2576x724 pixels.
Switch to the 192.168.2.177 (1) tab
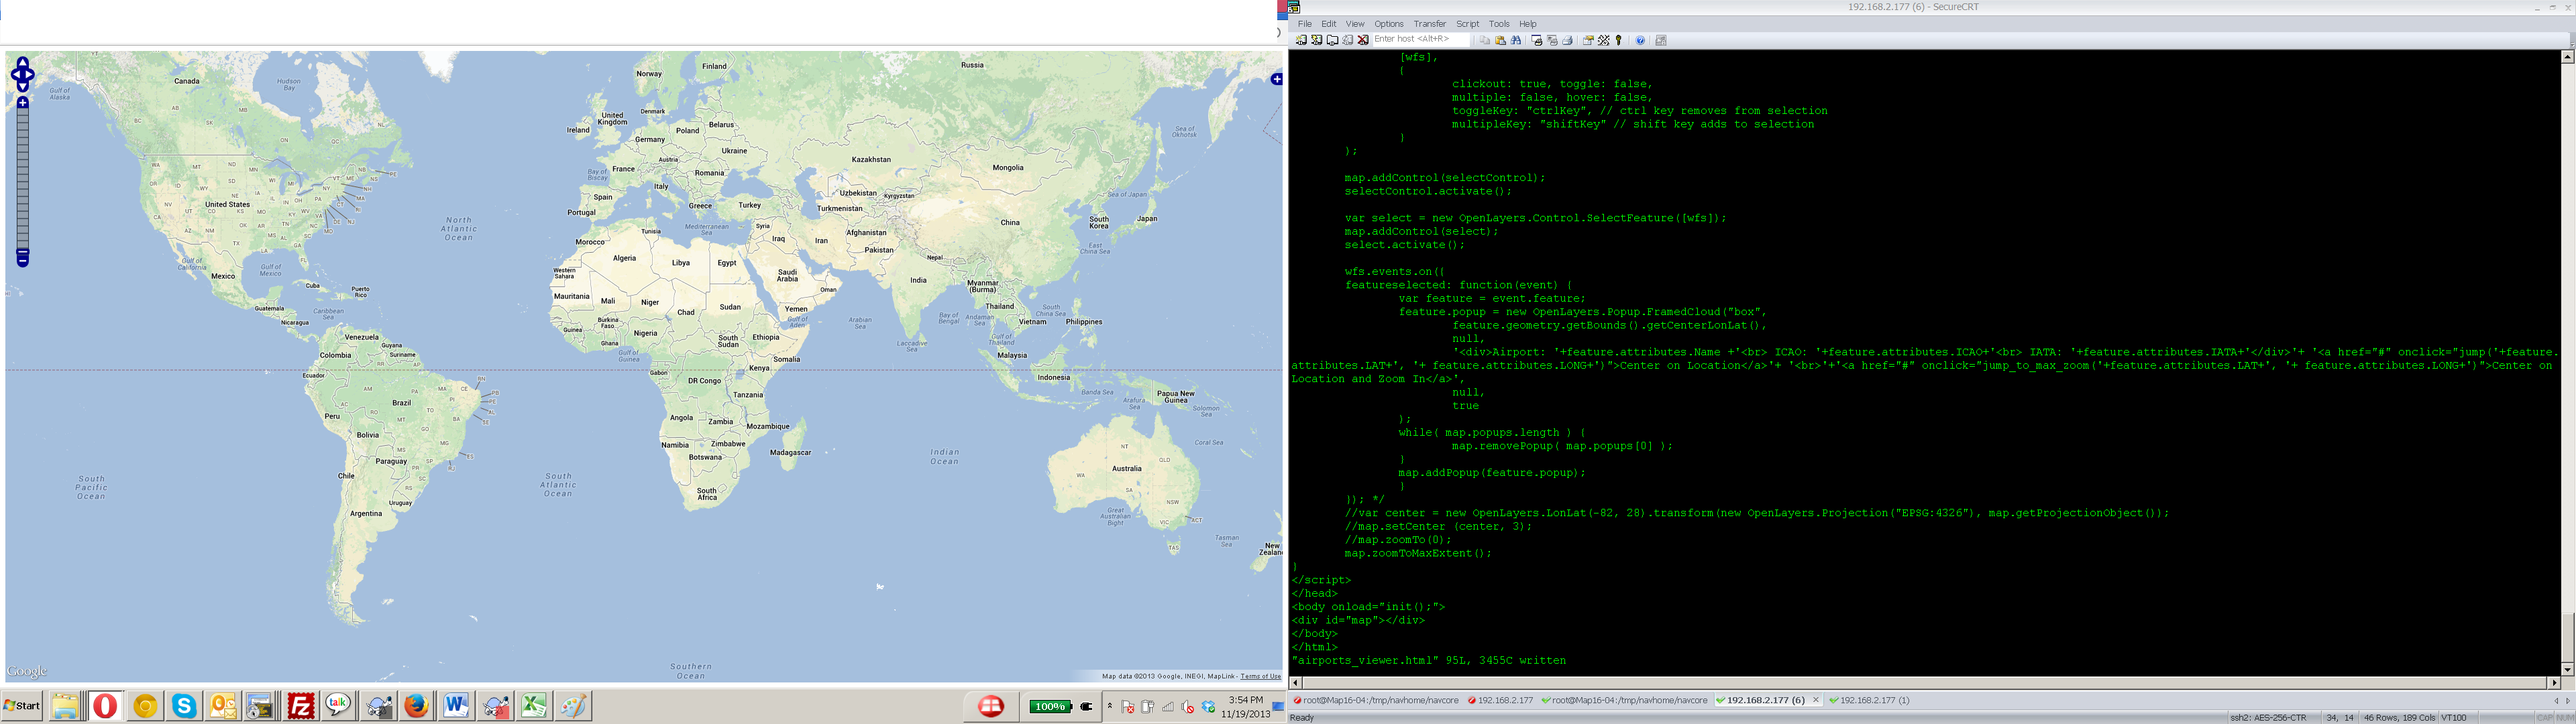[1874, 700]
